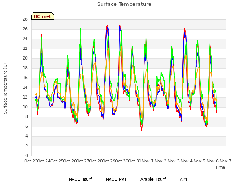This screenshot has width=249, height=187.
Task: Click the Oct 26 x-axis tick label
Action: (x=70, y=161)
